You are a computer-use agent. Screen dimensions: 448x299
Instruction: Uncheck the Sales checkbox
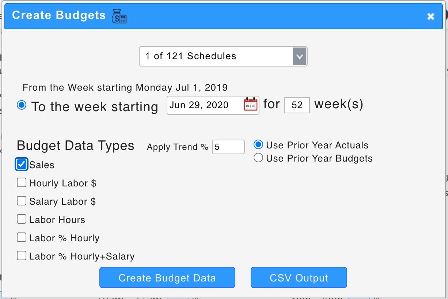tap(22, 164)
